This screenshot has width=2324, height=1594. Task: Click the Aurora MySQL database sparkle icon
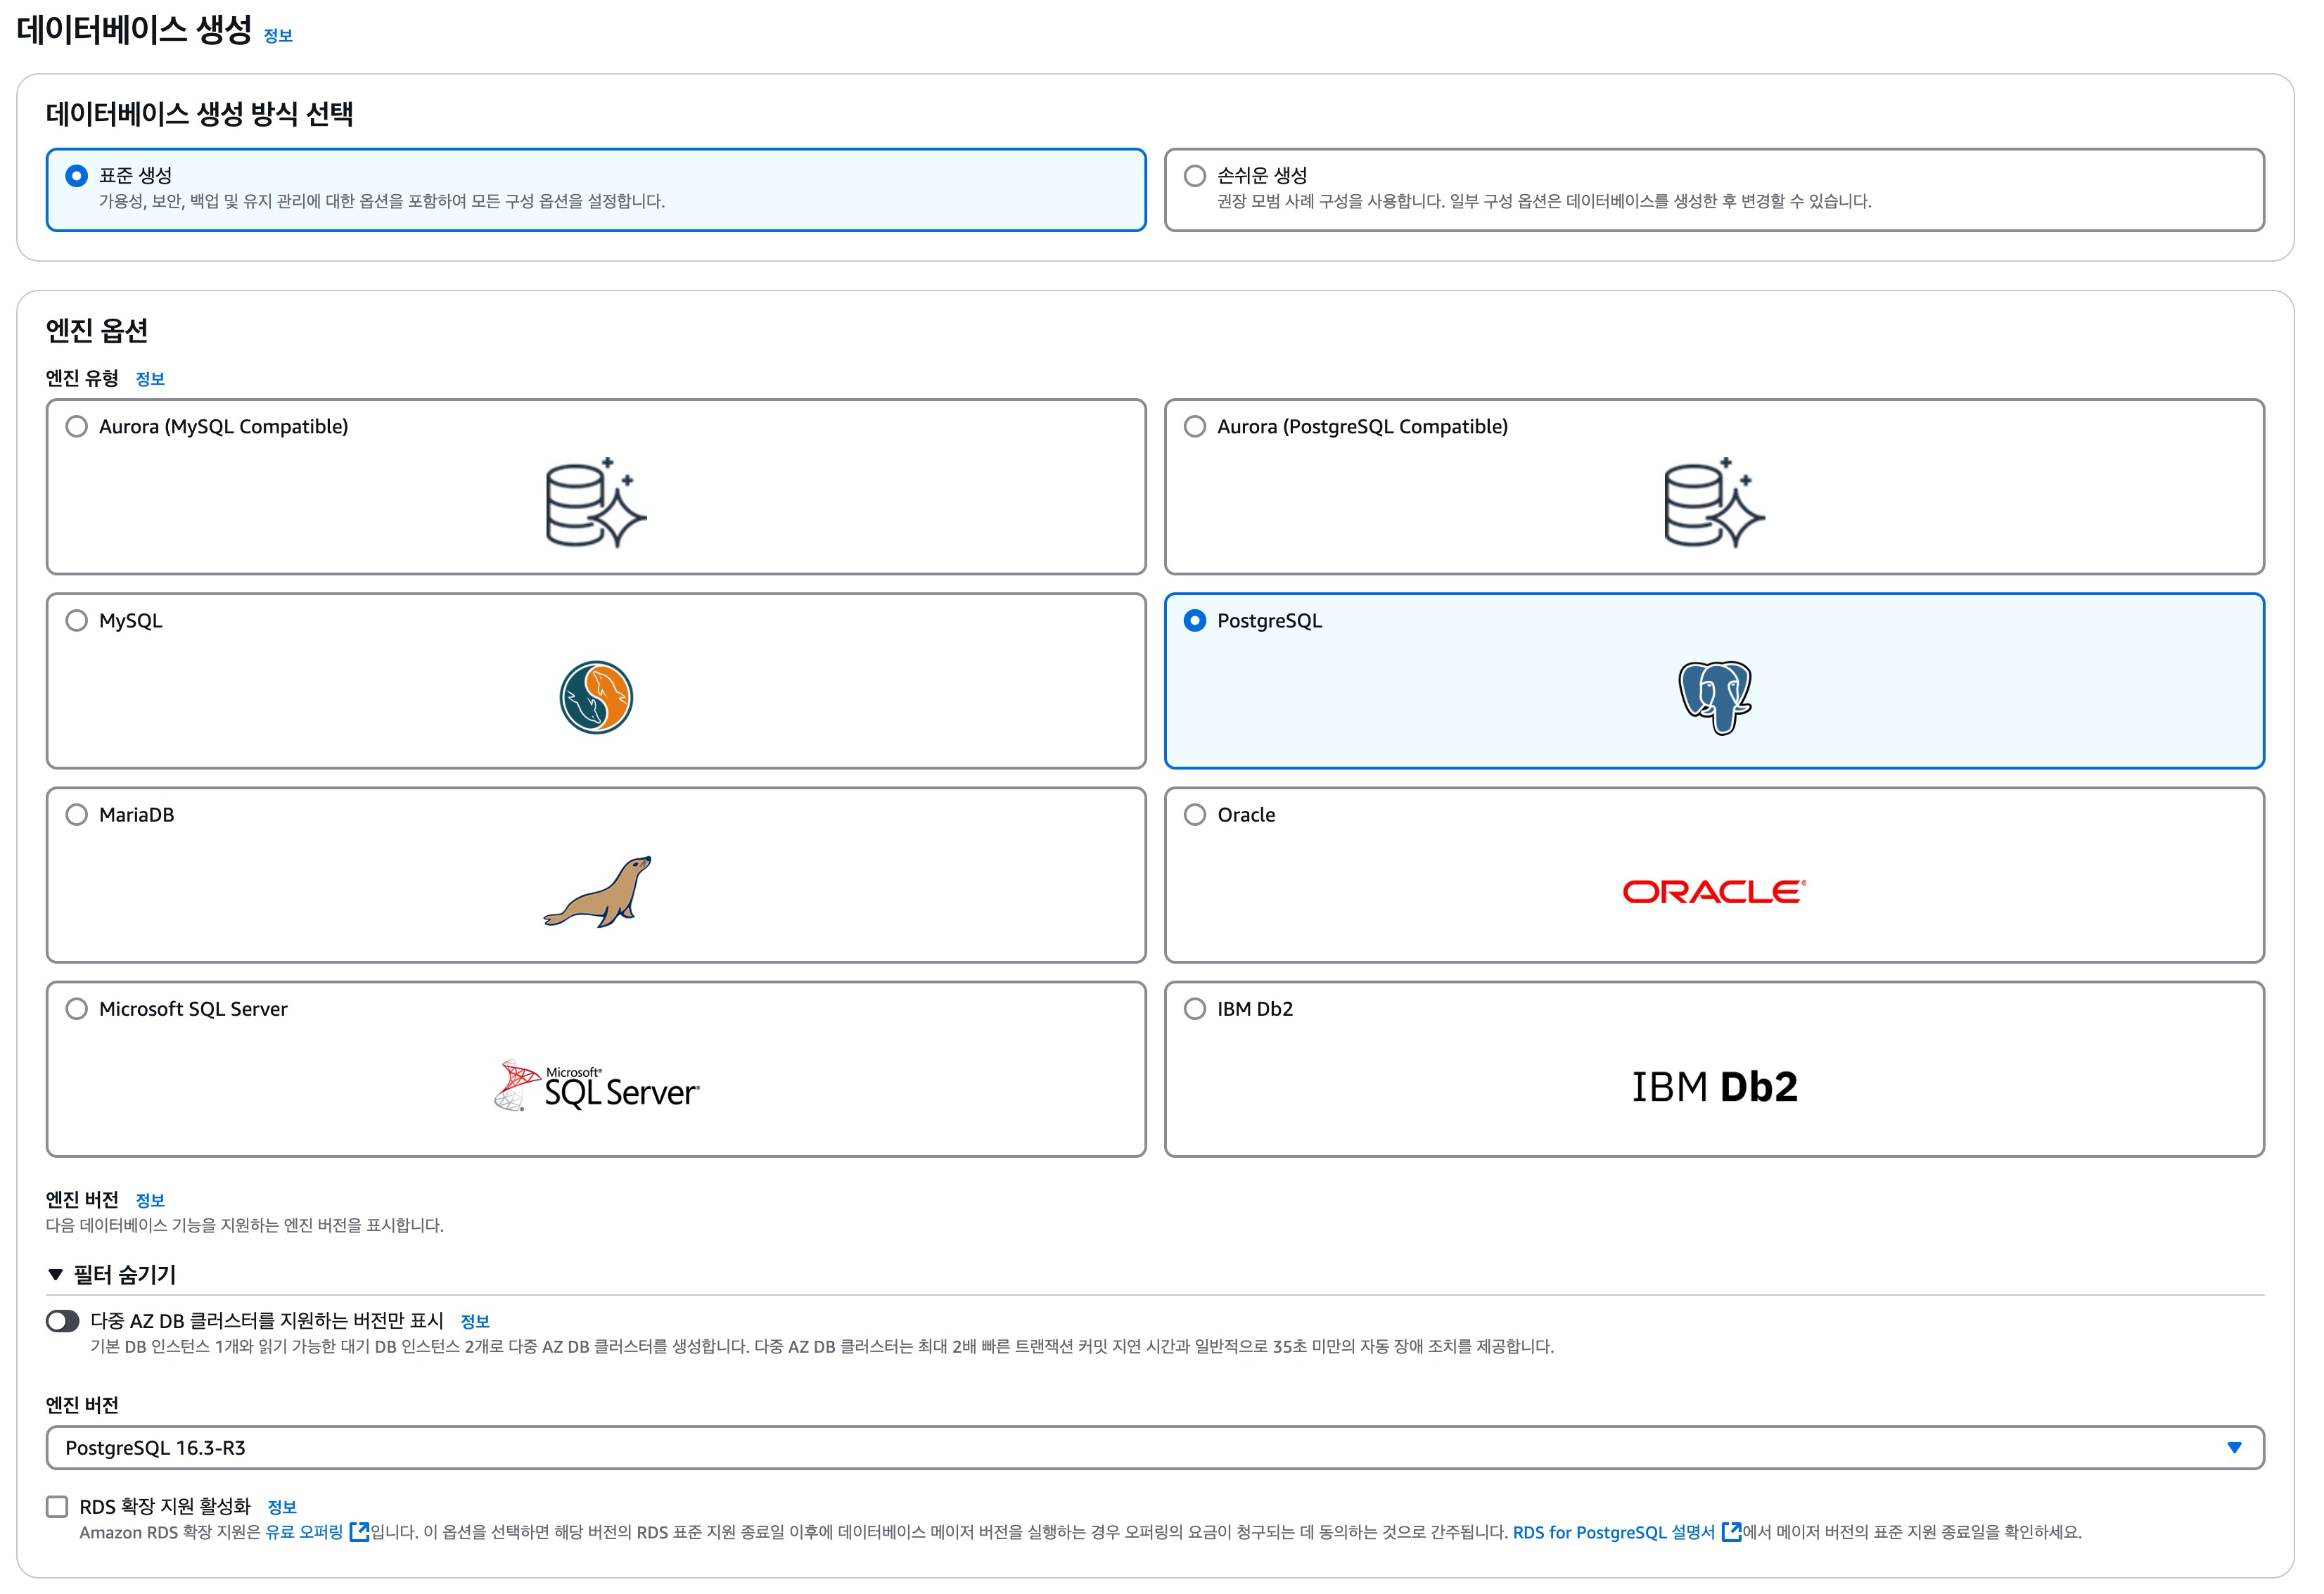596,503
